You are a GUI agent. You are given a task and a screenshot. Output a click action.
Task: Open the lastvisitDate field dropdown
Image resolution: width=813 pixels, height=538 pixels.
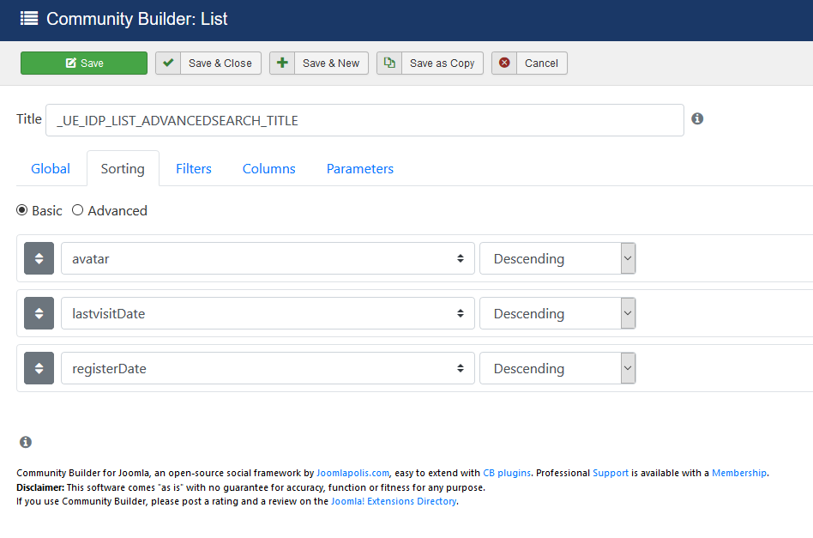pos(268,313)
